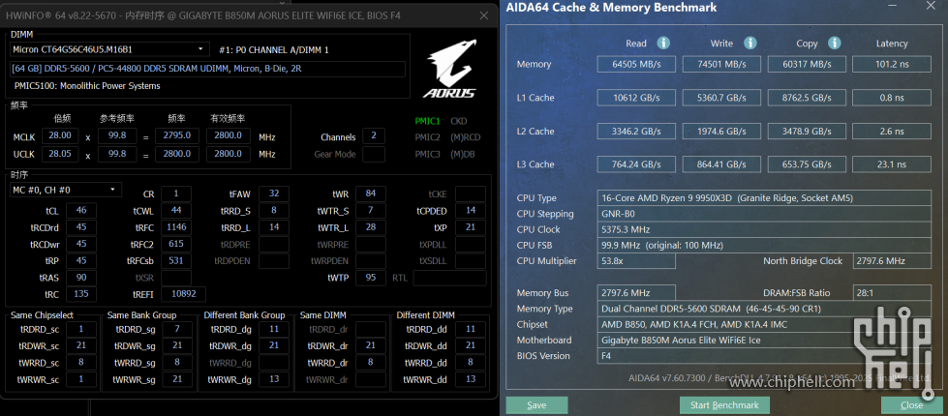Click the Chipset AMD B850 field

764,324
